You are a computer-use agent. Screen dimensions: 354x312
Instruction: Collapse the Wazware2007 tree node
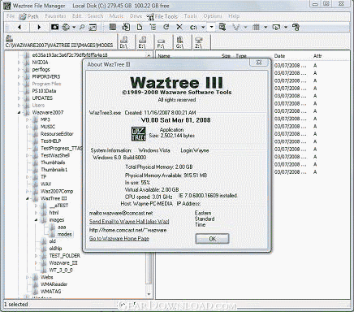[x=19, y=112]
